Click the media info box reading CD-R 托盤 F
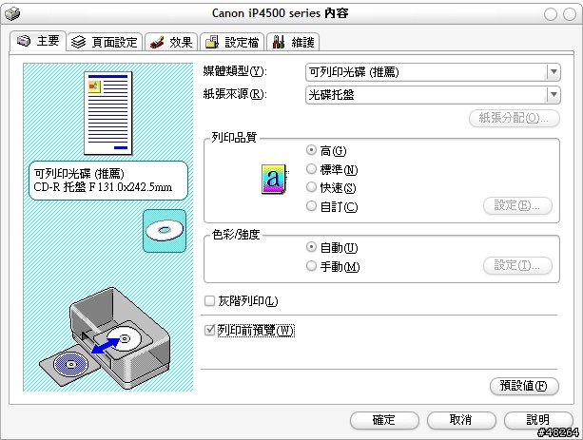 pyautogui.click(x=108, y=181)
